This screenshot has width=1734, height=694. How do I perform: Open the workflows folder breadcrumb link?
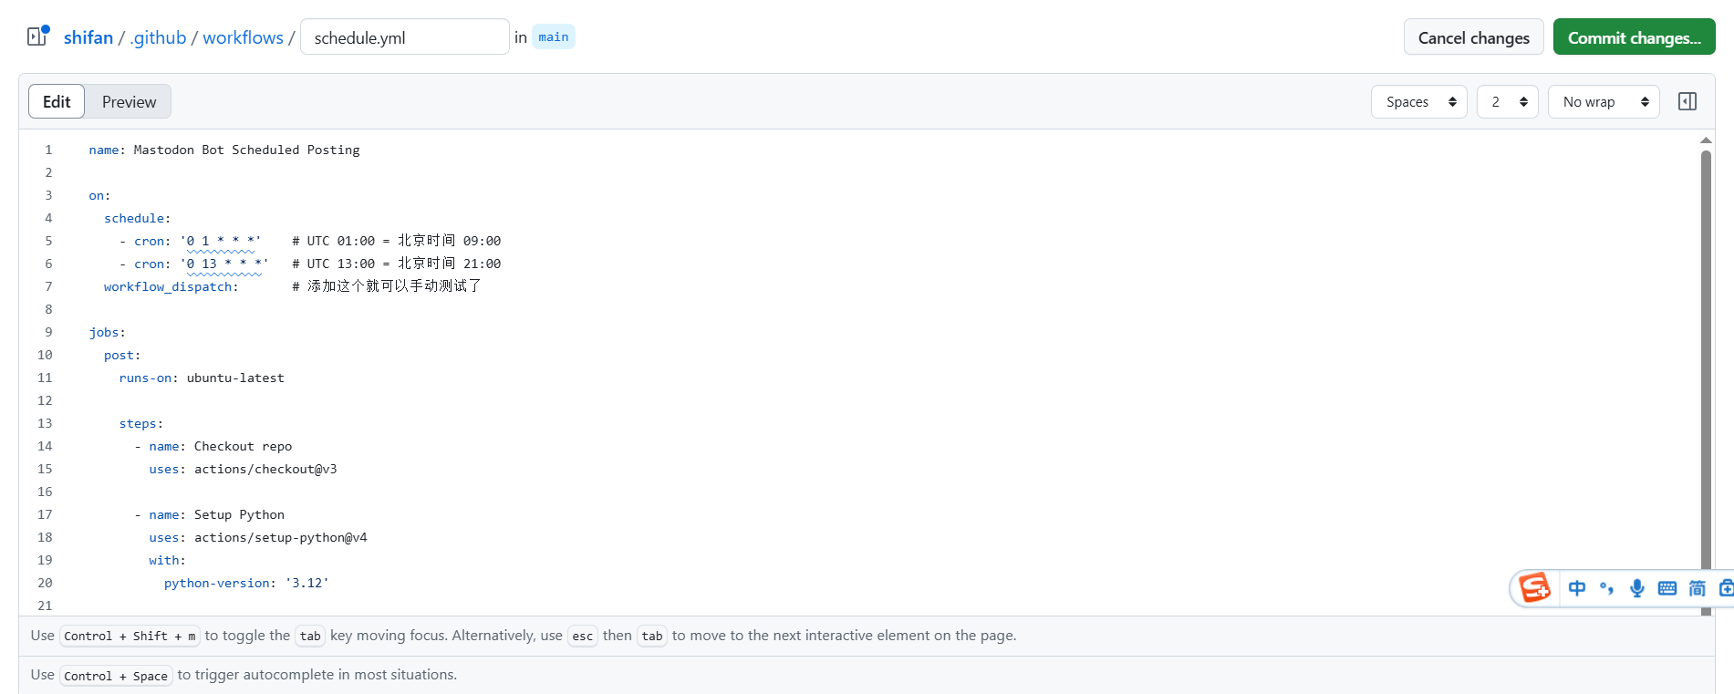tap(243, 37)
